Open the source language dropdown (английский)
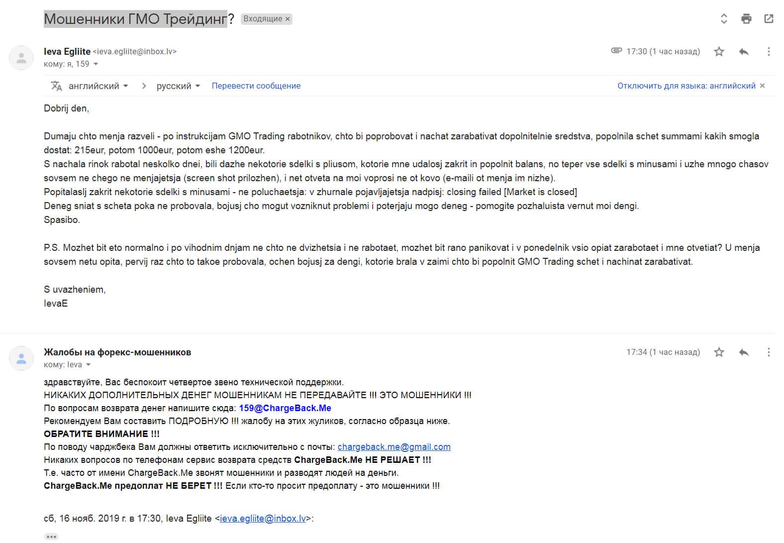This screenshot has height=543, width=784. click(x=98, y=86)
